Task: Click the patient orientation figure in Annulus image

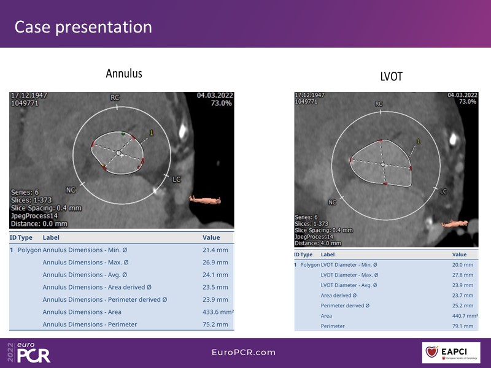Action: point(205,200)
